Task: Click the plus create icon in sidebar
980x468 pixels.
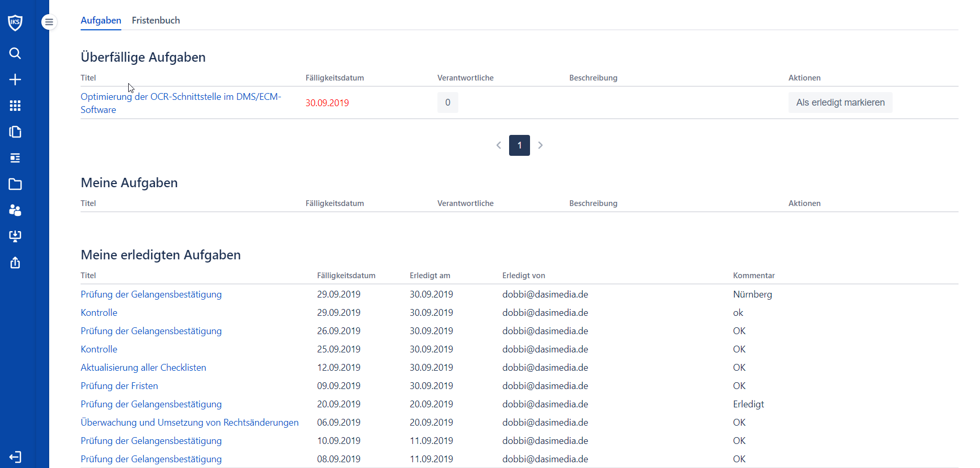Action: (15, 79)
